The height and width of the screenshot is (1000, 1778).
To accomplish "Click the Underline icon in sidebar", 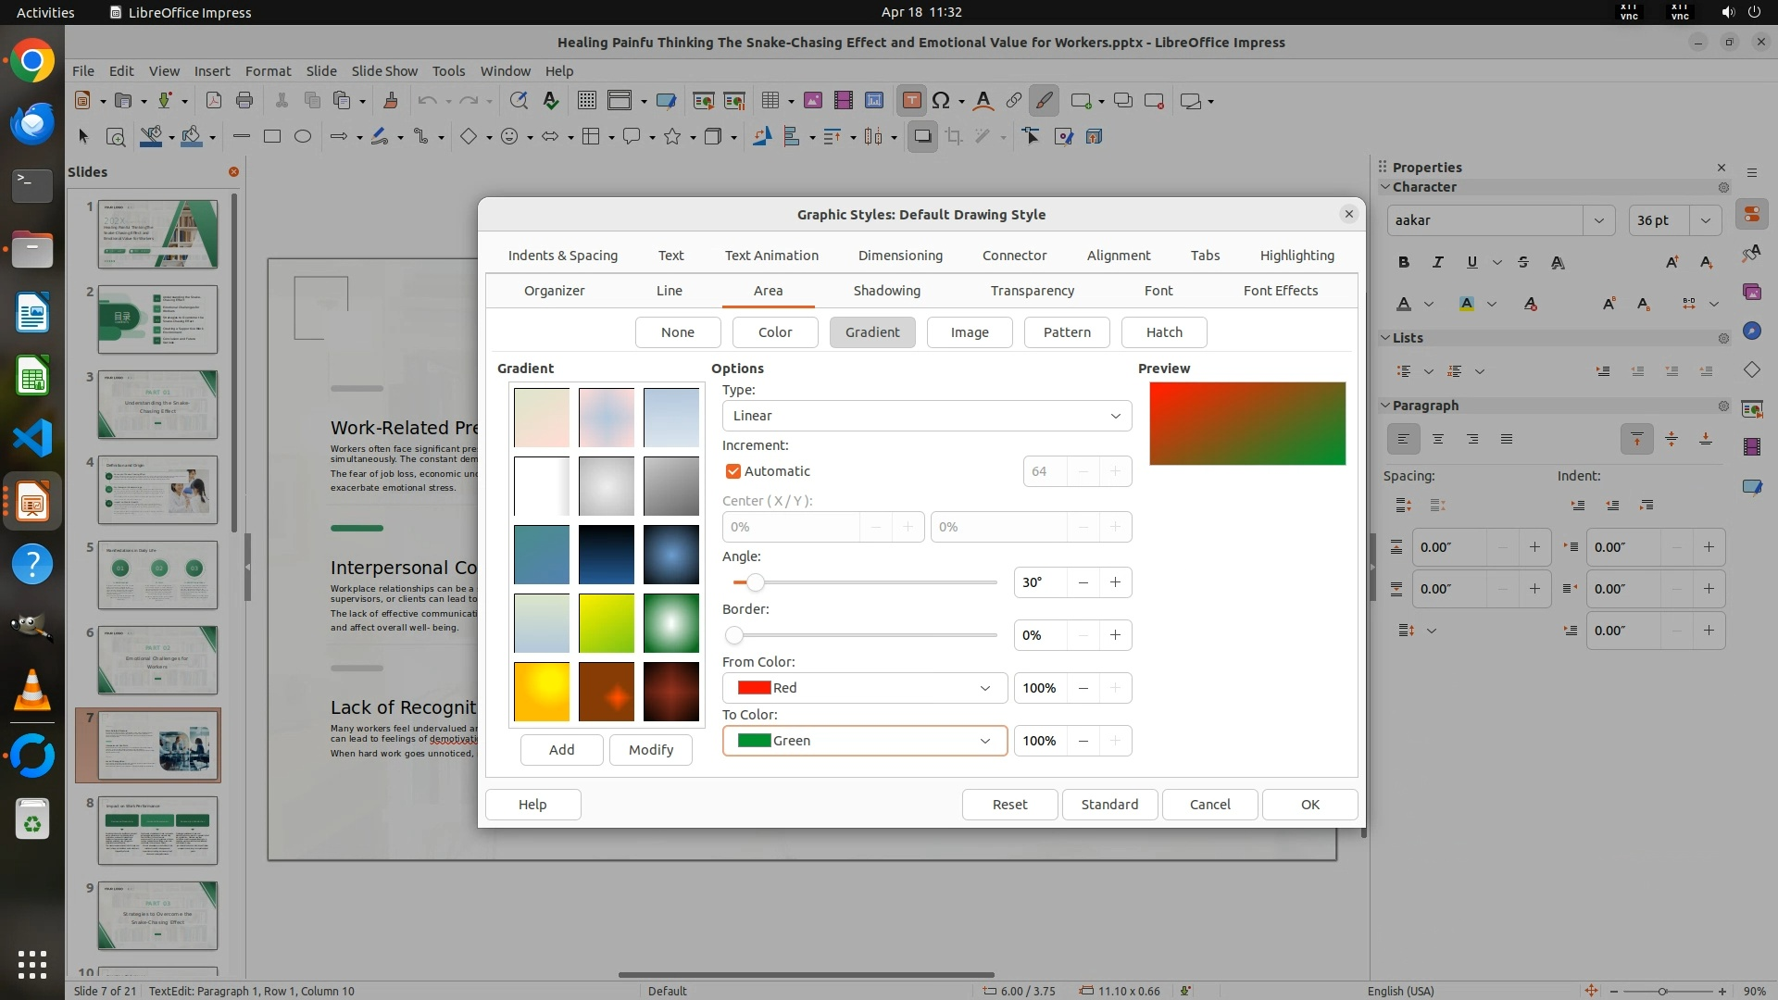I will point(1471,262).
